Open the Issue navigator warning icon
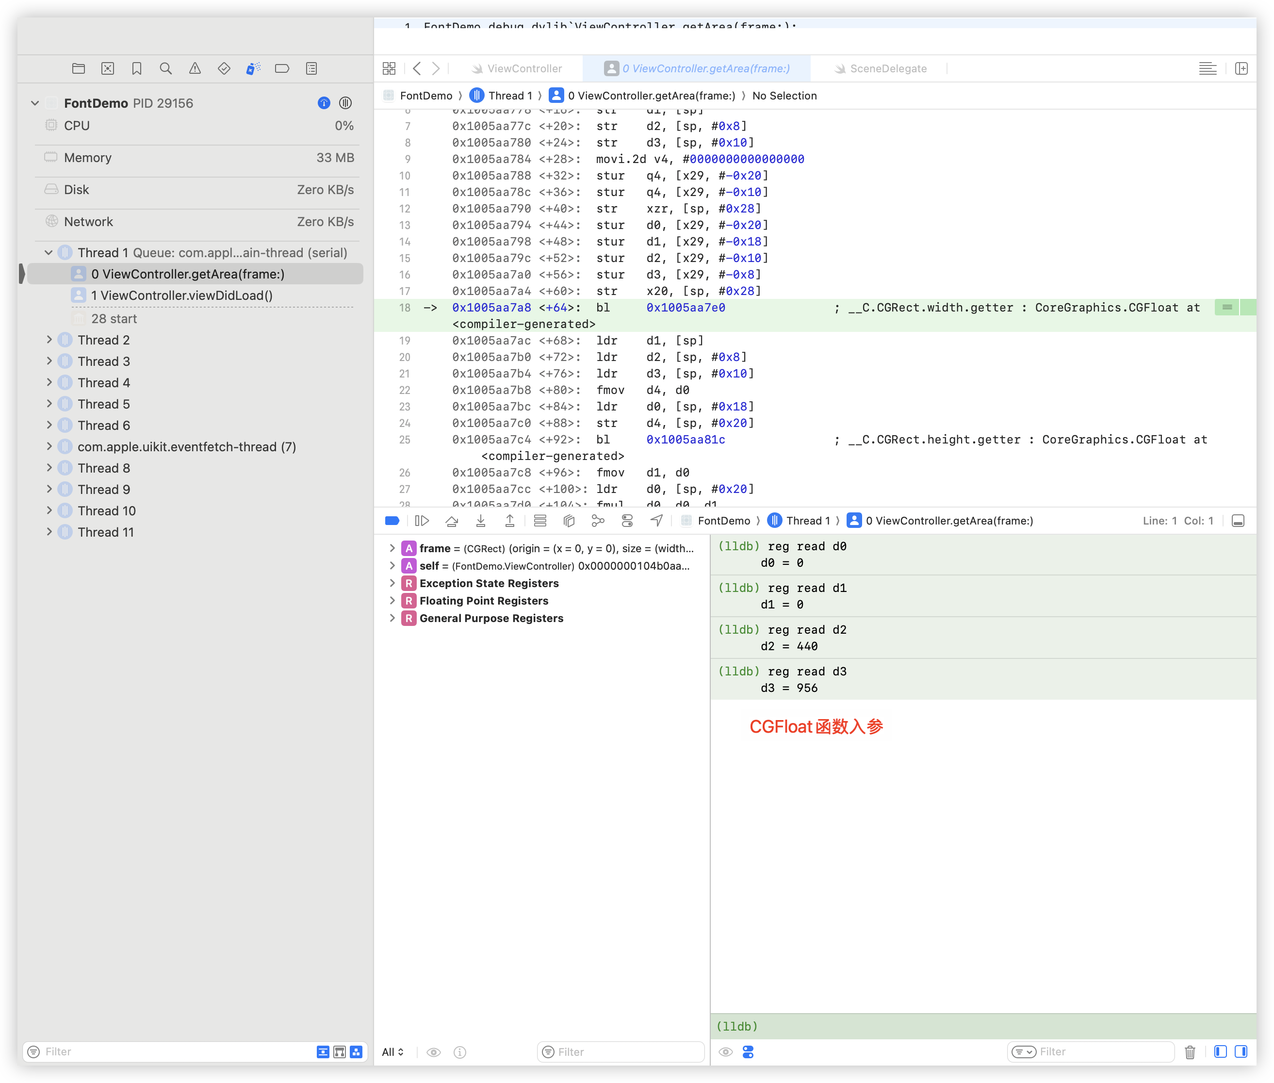The height and width of the screenshot is (1083, 1274). 195,69
